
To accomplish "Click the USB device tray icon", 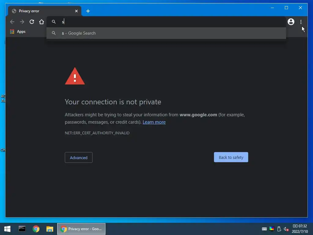I will coord(279,229).
